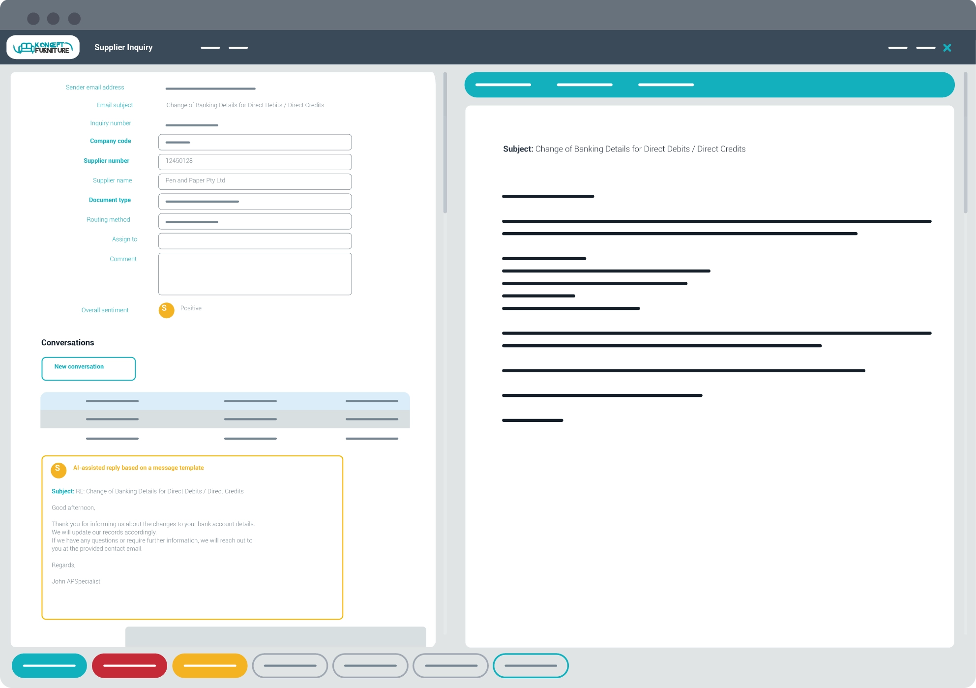Image resolution: width=976 pixels, height=688 pixels.
Task: Select the second tab in teal bar
Action: [584, 85]
